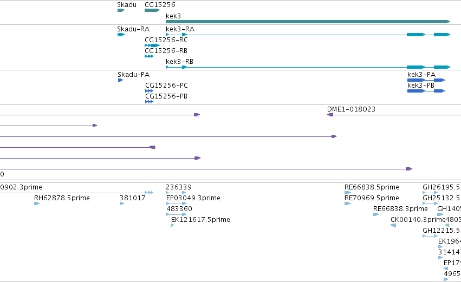Viewport: 461px width, 282px height.
Task: Select the CG15256-PB protein glyph
Action: tap(150, 102)
